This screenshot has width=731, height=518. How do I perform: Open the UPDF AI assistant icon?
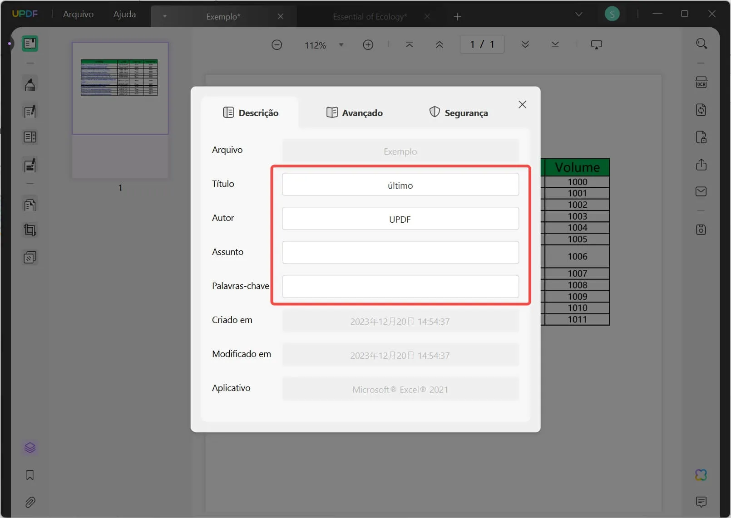pyautogui.click(x=701, y=475)
